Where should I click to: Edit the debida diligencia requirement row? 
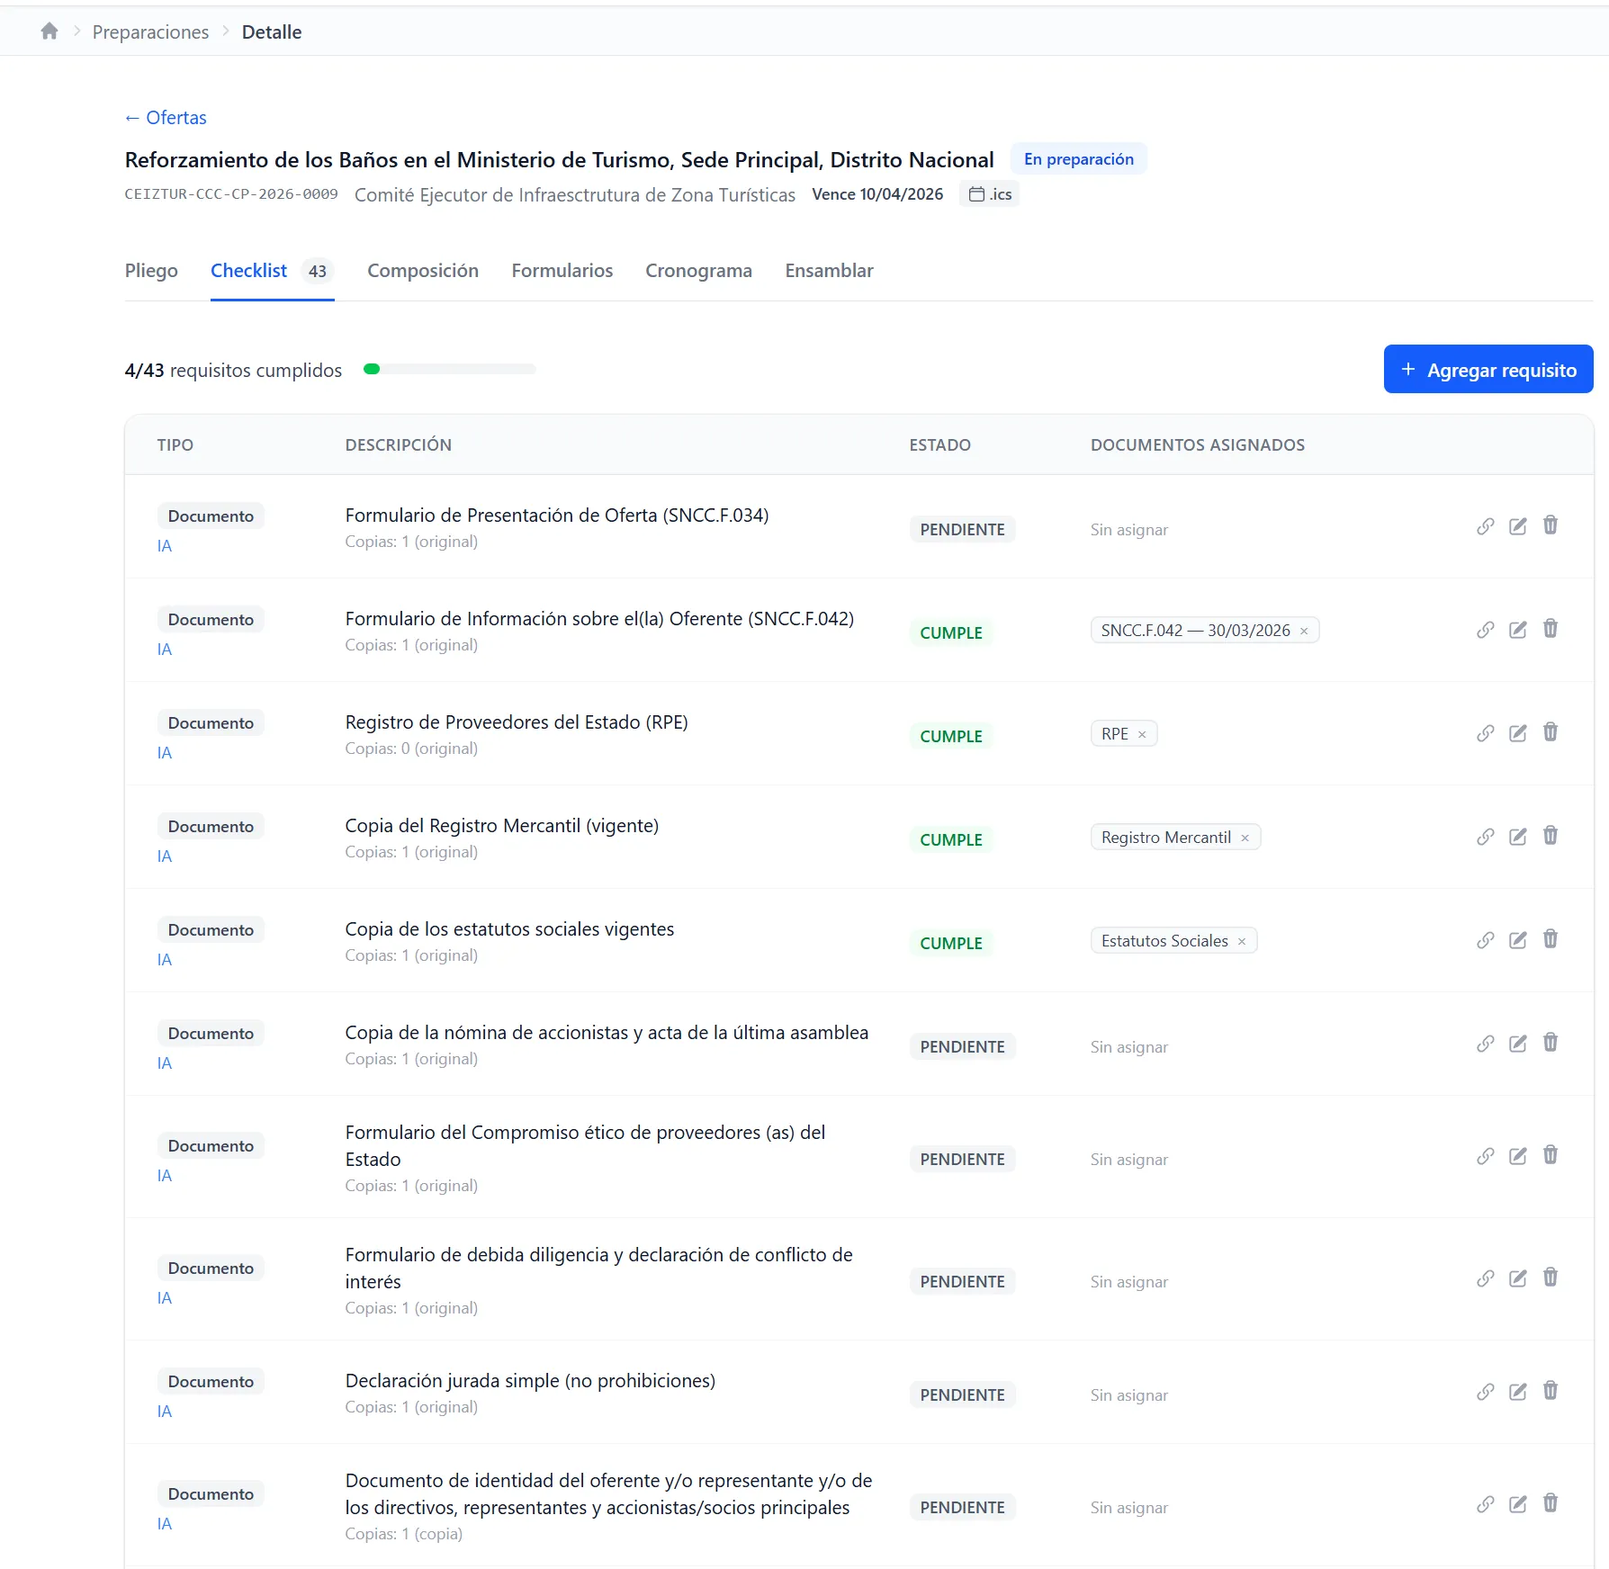click(1518, 1278)
